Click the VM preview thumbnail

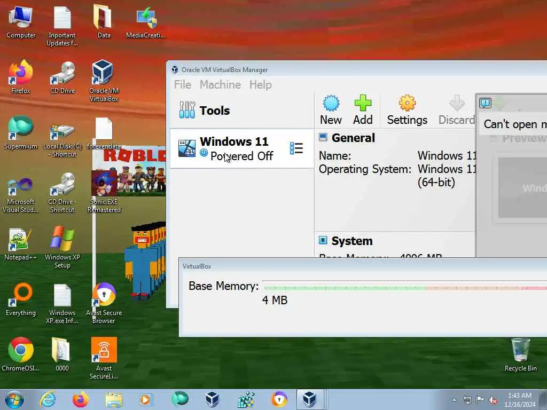[522, 187]
